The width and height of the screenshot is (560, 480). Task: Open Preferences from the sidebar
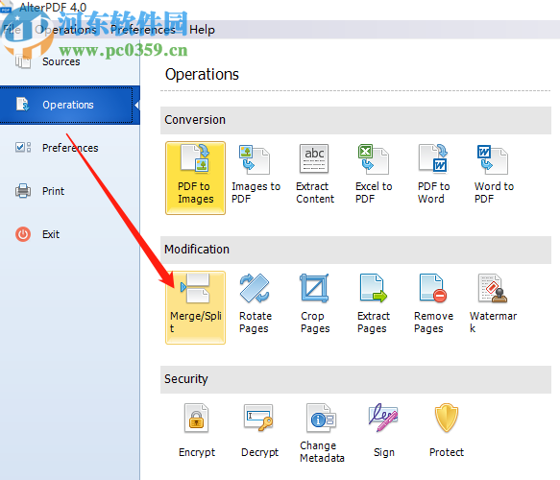(70, 148)
